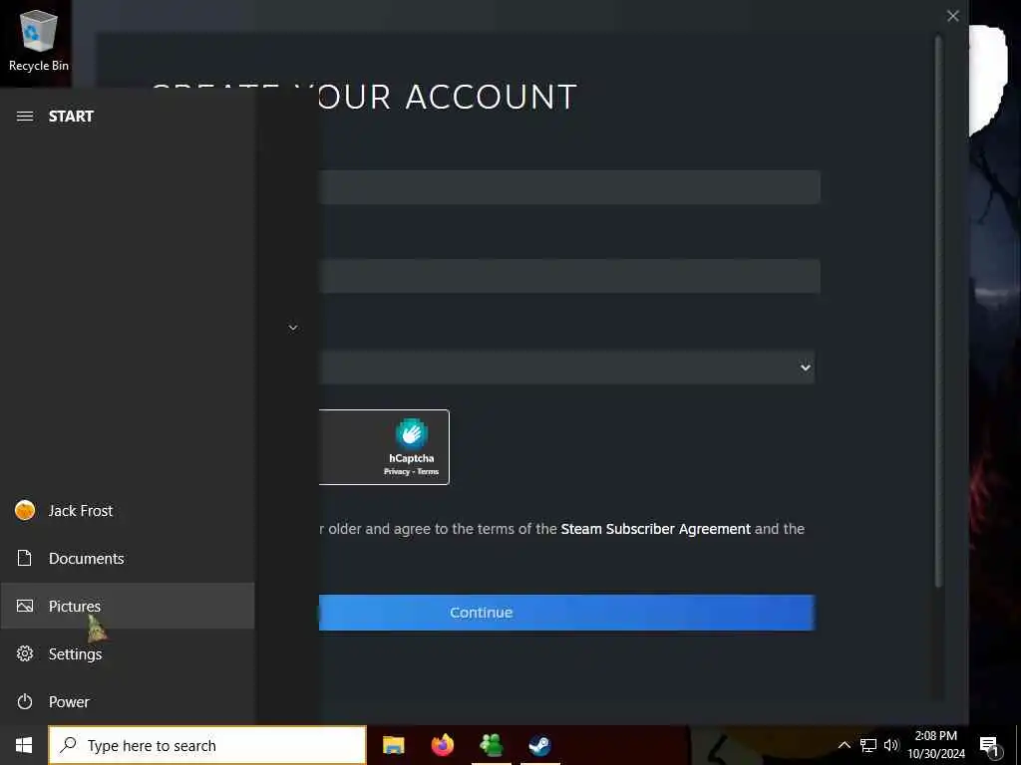Switch to Steam from the taskbar
This screenshot has width=1021, height=765.
[x=539, y=745]
